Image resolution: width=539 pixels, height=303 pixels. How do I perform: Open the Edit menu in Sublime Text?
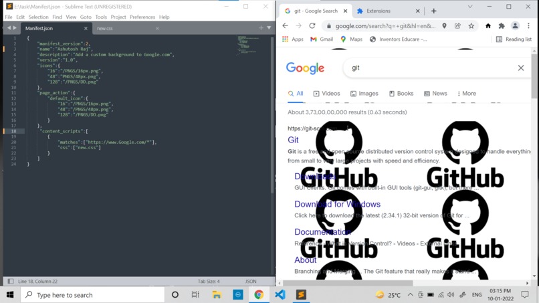pyautogui.click(x=20, y=17)
